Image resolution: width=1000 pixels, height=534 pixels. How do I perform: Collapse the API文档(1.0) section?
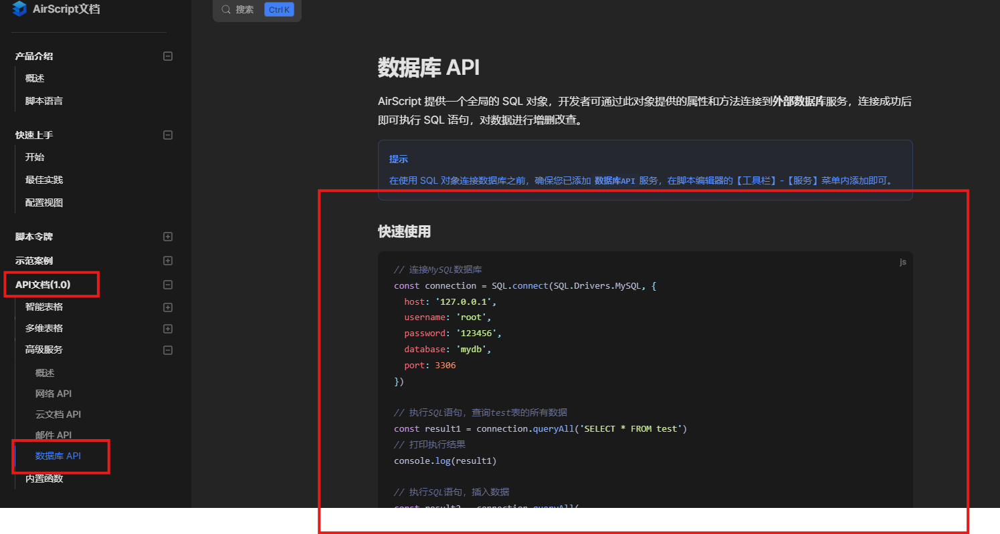pos(168,285)
